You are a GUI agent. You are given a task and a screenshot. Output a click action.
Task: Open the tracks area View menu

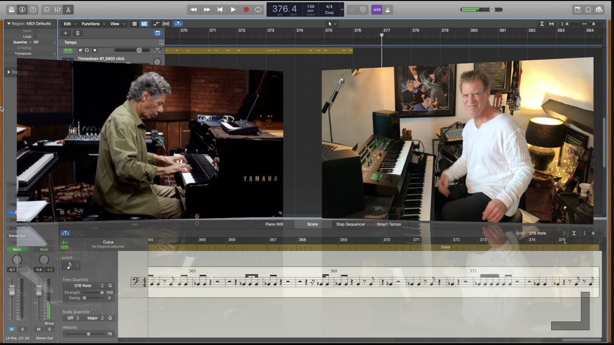[118, 23]
